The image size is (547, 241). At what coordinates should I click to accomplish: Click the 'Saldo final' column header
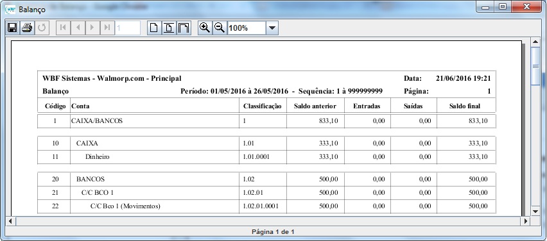tap(465, 106)
